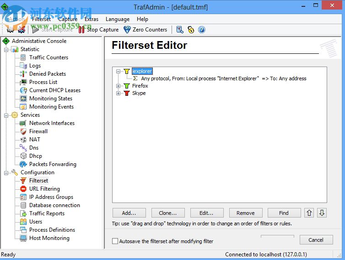Collapse the Services tree branch
The height and width of the screenshot is (260, 345).
coord(6,115)
